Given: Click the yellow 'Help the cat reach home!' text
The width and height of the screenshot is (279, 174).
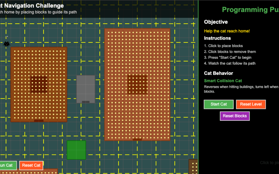Looking at the screenshot, I should [227, 31].
